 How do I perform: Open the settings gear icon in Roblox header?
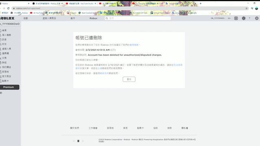(x=257, y=18)
